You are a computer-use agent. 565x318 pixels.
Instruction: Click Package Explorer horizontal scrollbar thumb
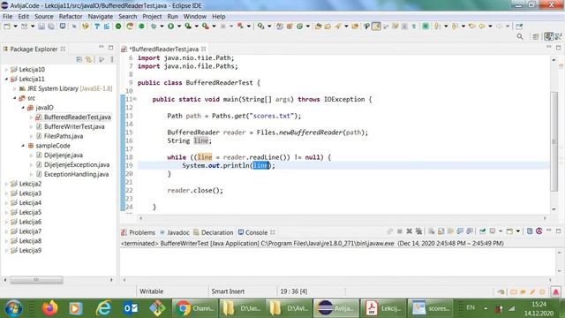[36, 280]
